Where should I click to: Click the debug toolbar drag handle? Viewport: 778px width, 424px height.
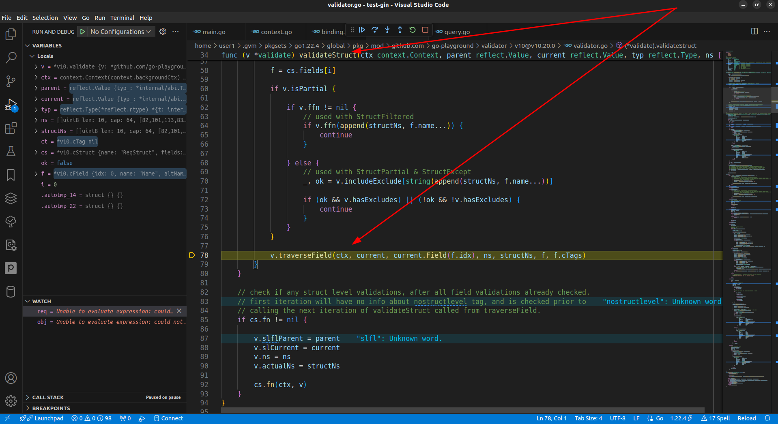tap(352, 30)
